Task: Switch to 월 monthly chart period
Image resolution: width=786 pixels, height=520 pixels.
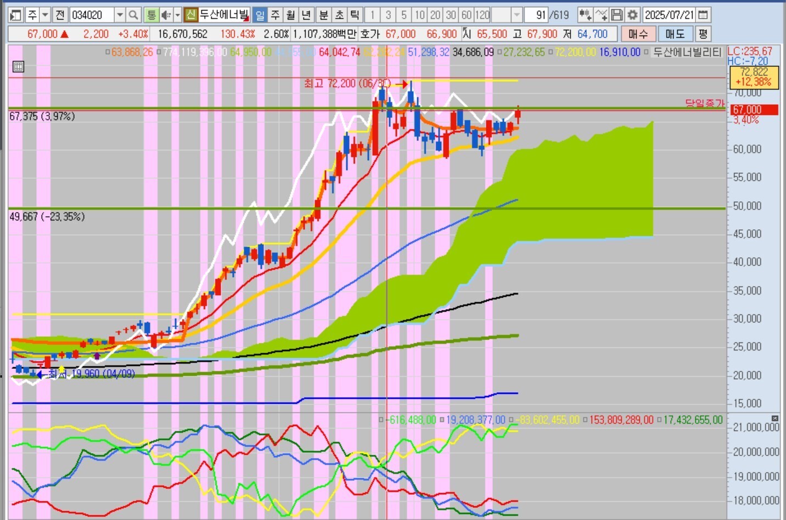Action: (290, 15)
